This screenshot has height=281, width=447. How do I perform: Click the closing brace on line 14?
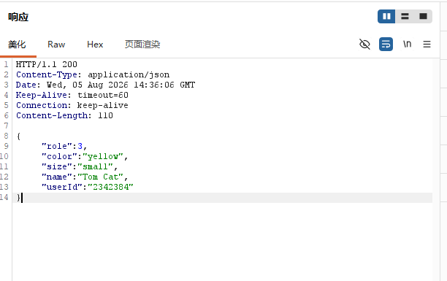18,198
